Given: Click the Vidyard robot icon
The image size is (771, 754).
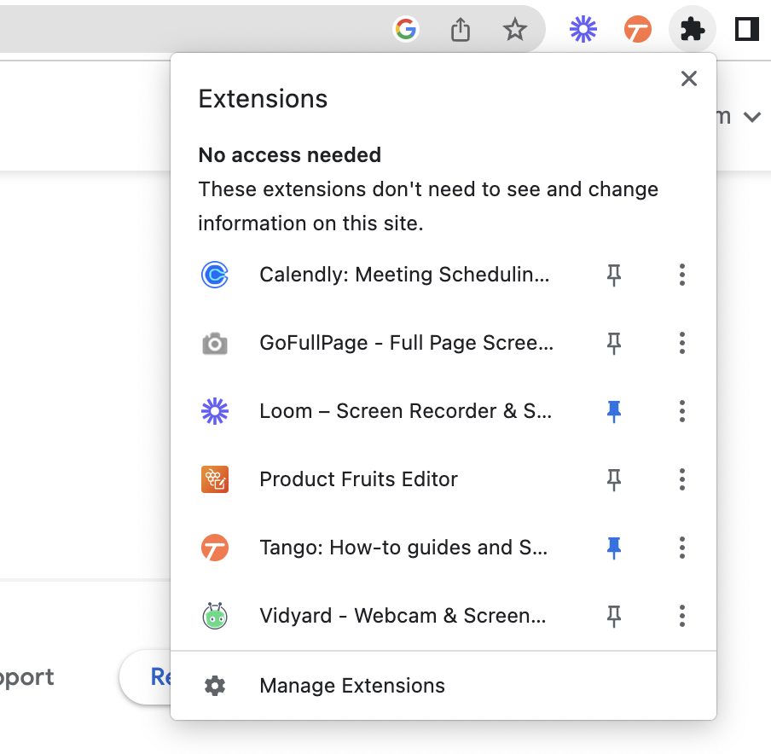Looking at the screenshot, I should click(215, 616).
